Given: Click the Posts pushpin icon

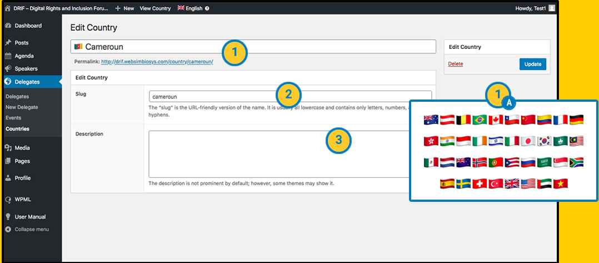Looking at the screenshot, I should click(8, 43).
